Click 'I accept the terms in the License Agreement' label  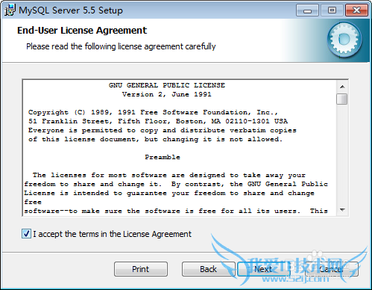[x=113, y=234]
